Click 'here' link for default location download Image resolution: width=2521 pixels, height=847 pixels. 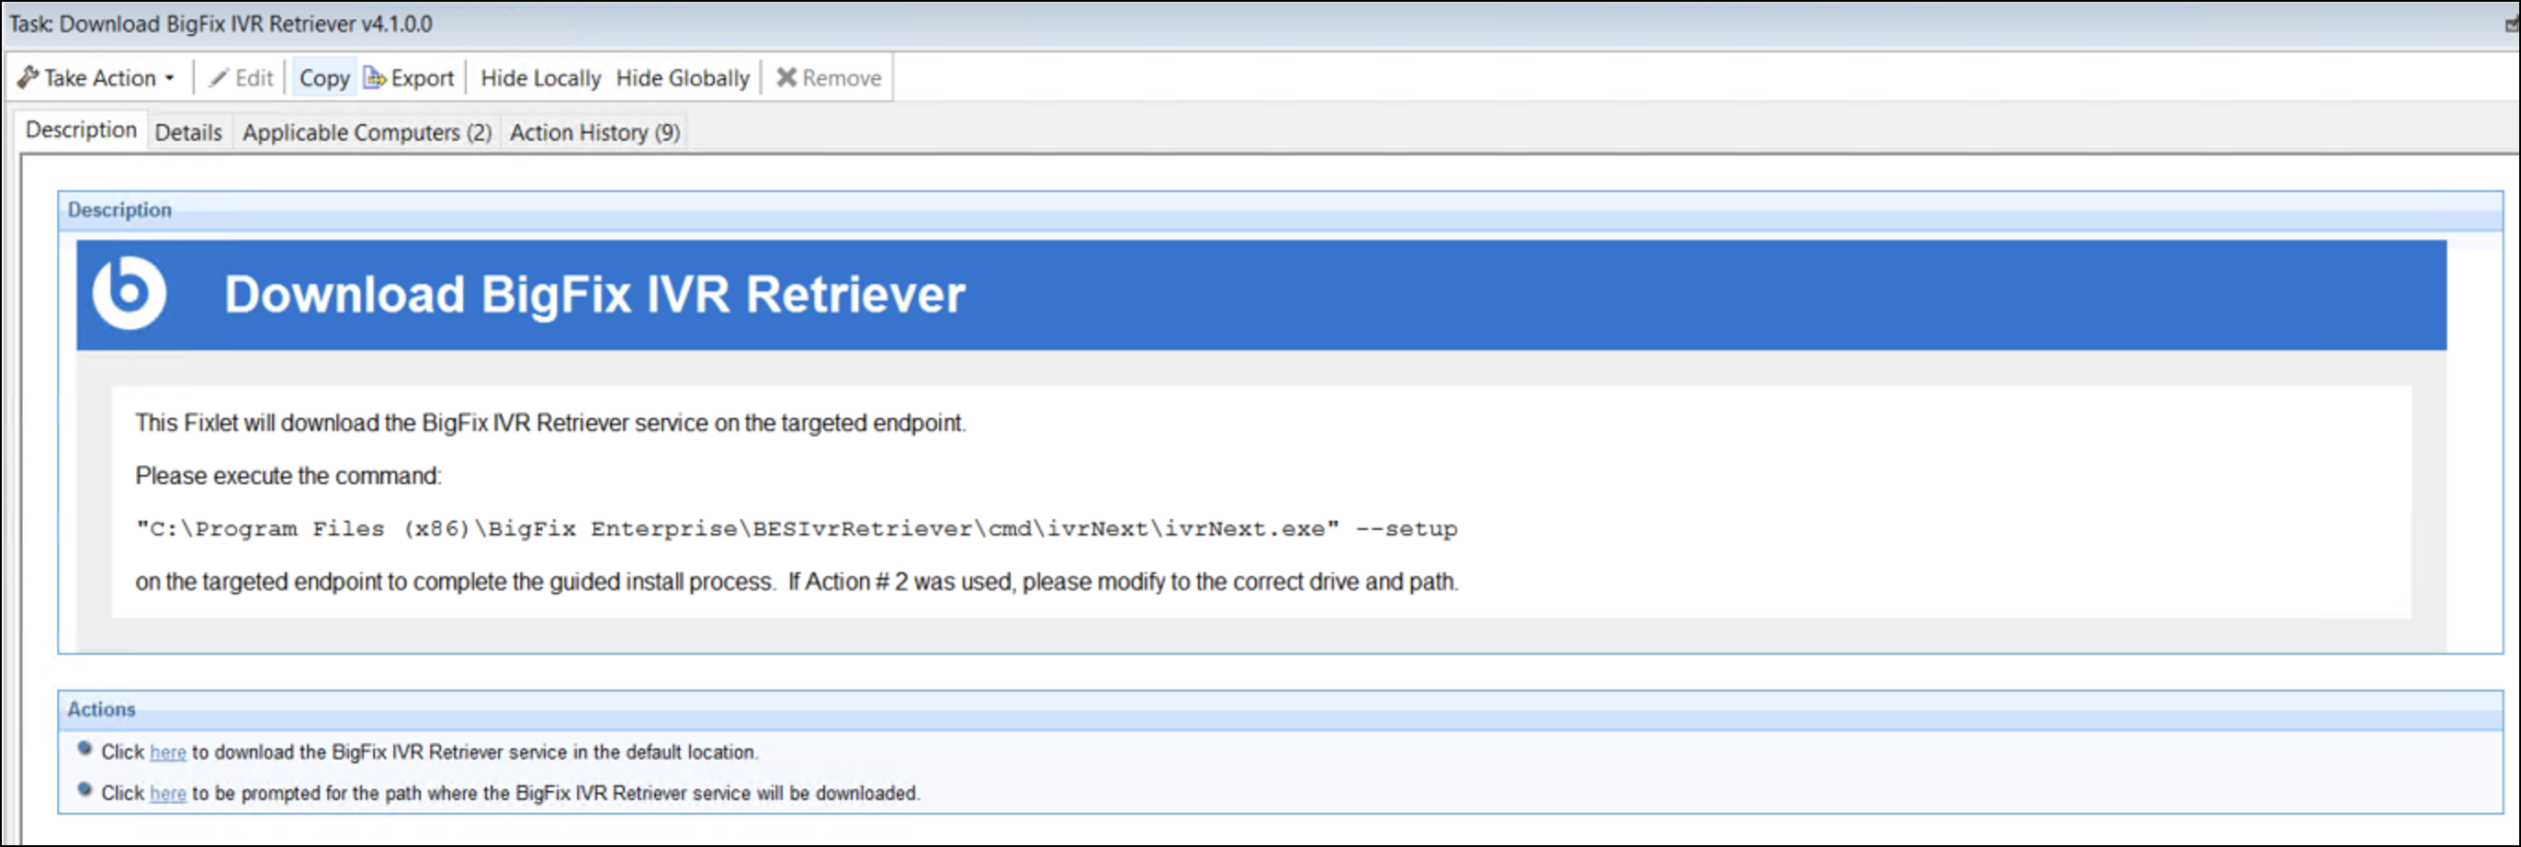pos(168,752)
